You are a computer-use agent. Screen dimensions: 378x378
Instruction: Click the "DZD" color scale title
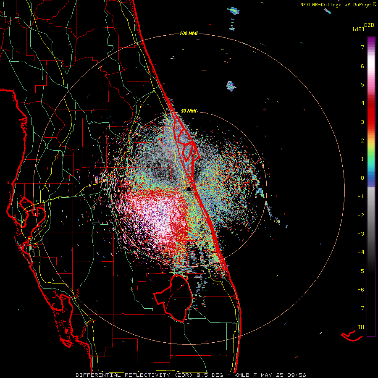pos(369,25)
